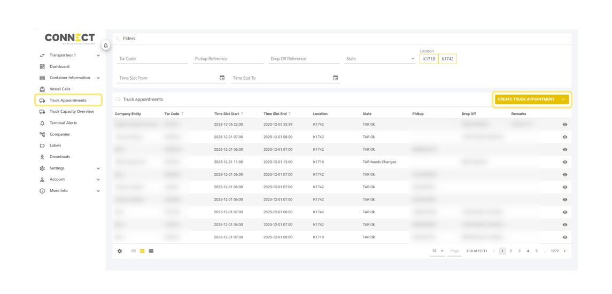Navigate to Terminal Alerts
The image size is (612, 294).
tap(63, 123)
